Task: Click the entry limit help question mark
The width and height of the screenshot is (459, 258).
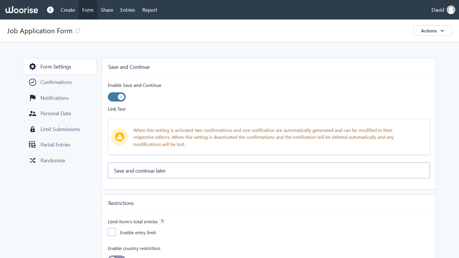Action: point(162,221)
